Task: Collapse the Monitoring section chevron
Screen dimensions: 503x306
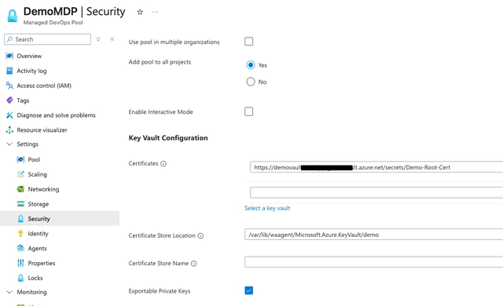Action: tap(9, 292)
